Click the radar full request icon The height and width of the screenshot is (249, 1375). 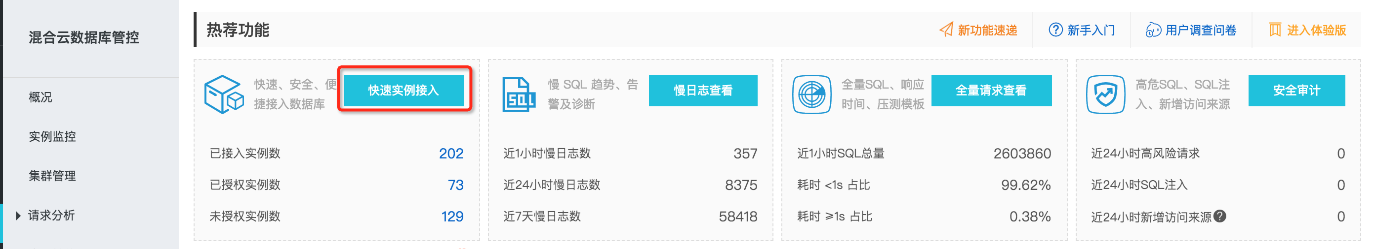tap(811, 94)
